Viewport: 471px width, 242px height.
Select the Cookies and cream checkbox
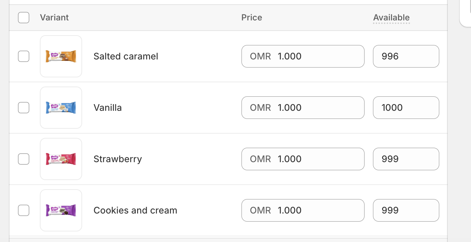[24, 210]
